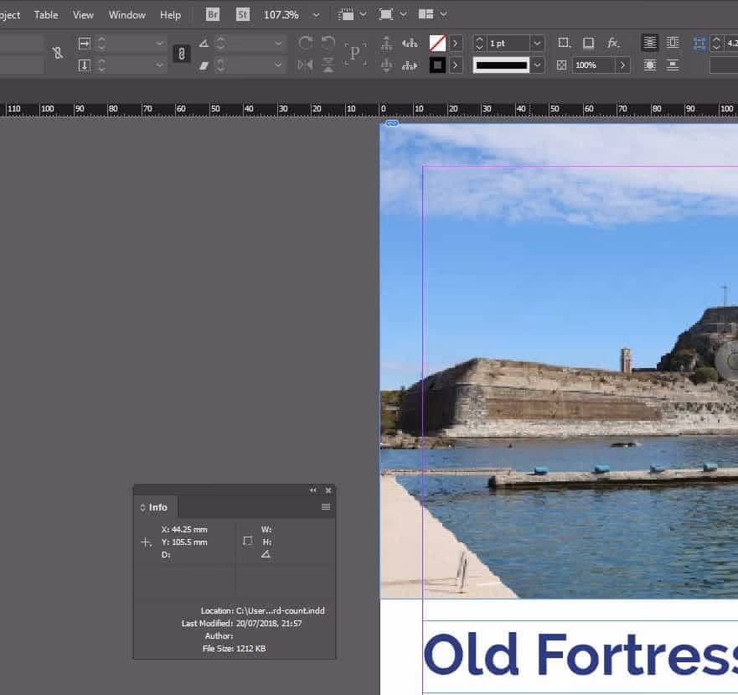Click the drop shadow icon
Viewport: 738px width, 695px height.
coord(588,43)
